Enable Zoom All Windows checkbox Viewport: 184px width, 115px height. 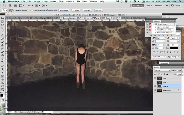coord(33,11)
